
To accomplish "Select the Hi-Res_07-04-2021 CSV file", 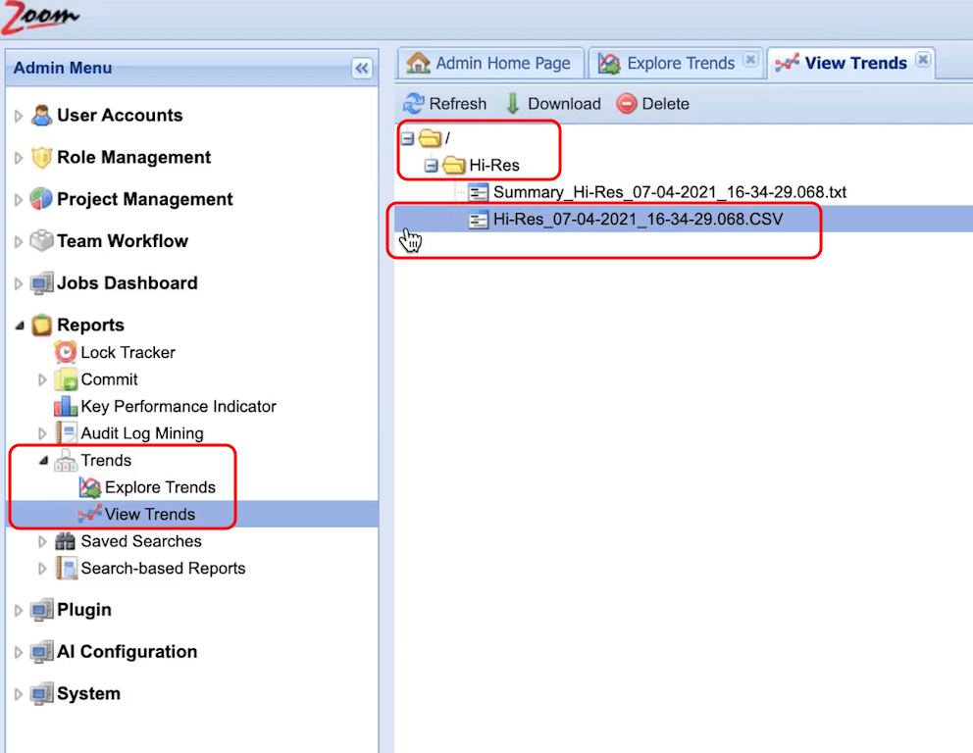I will tap(638, 219).
